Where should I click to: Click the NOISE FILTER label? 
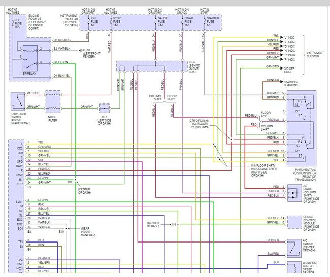pos(52,119)
